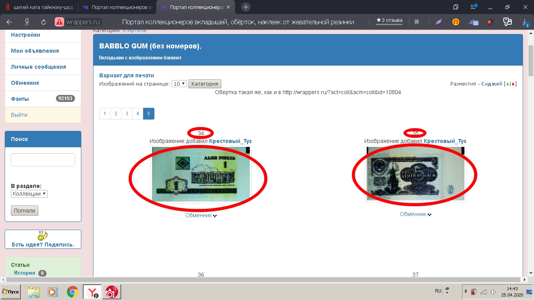Click the Обменник icon under image 35

(x=429, y=214)
